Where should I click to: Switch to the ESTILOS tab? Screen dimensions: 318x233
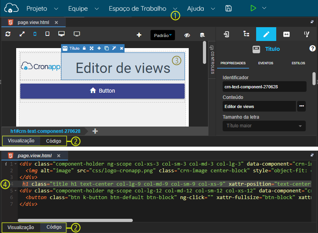click(298, 63)
